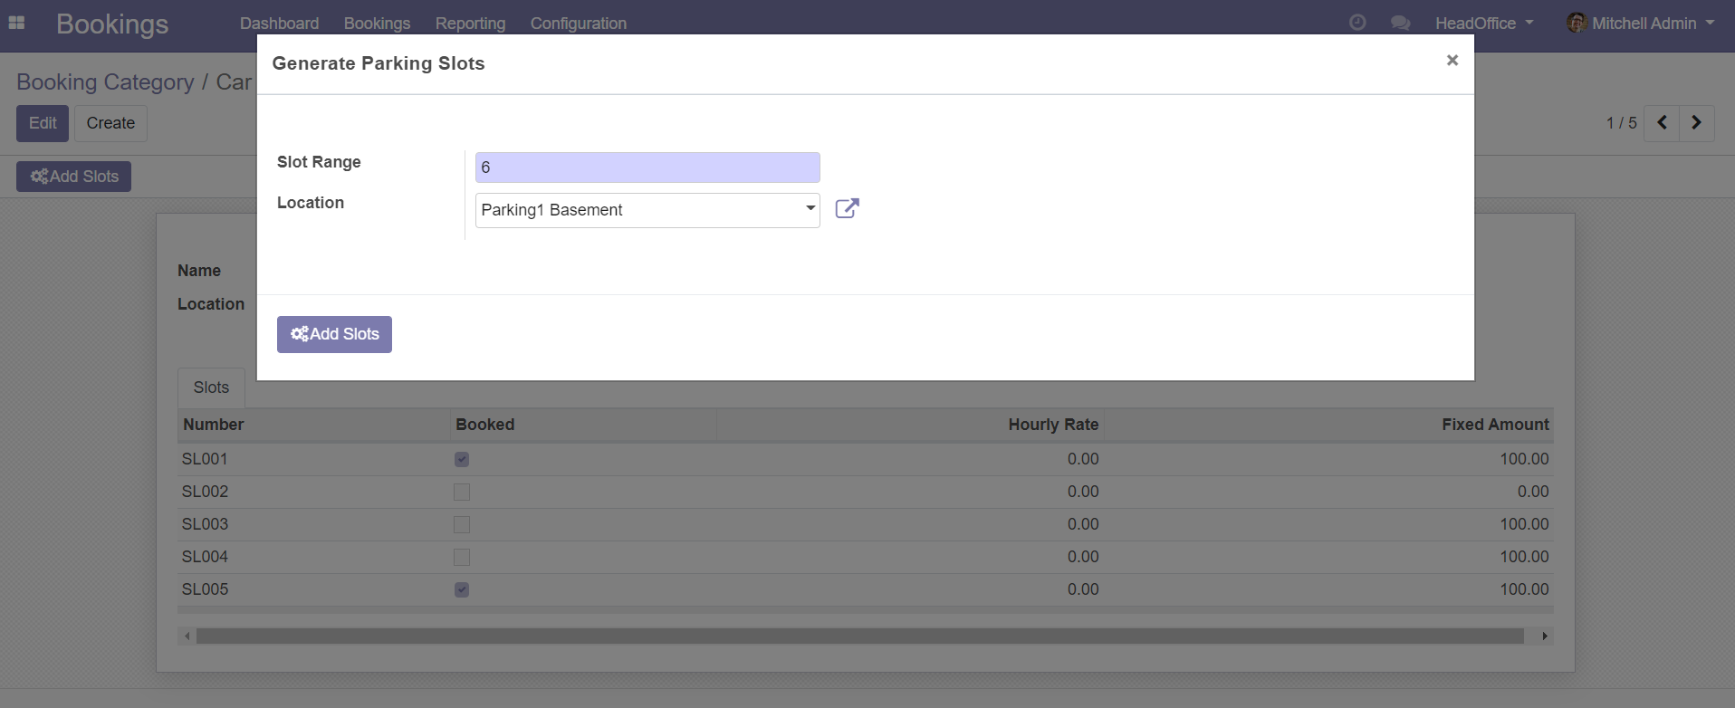Open the apps grid menu icon

[16, 23]
